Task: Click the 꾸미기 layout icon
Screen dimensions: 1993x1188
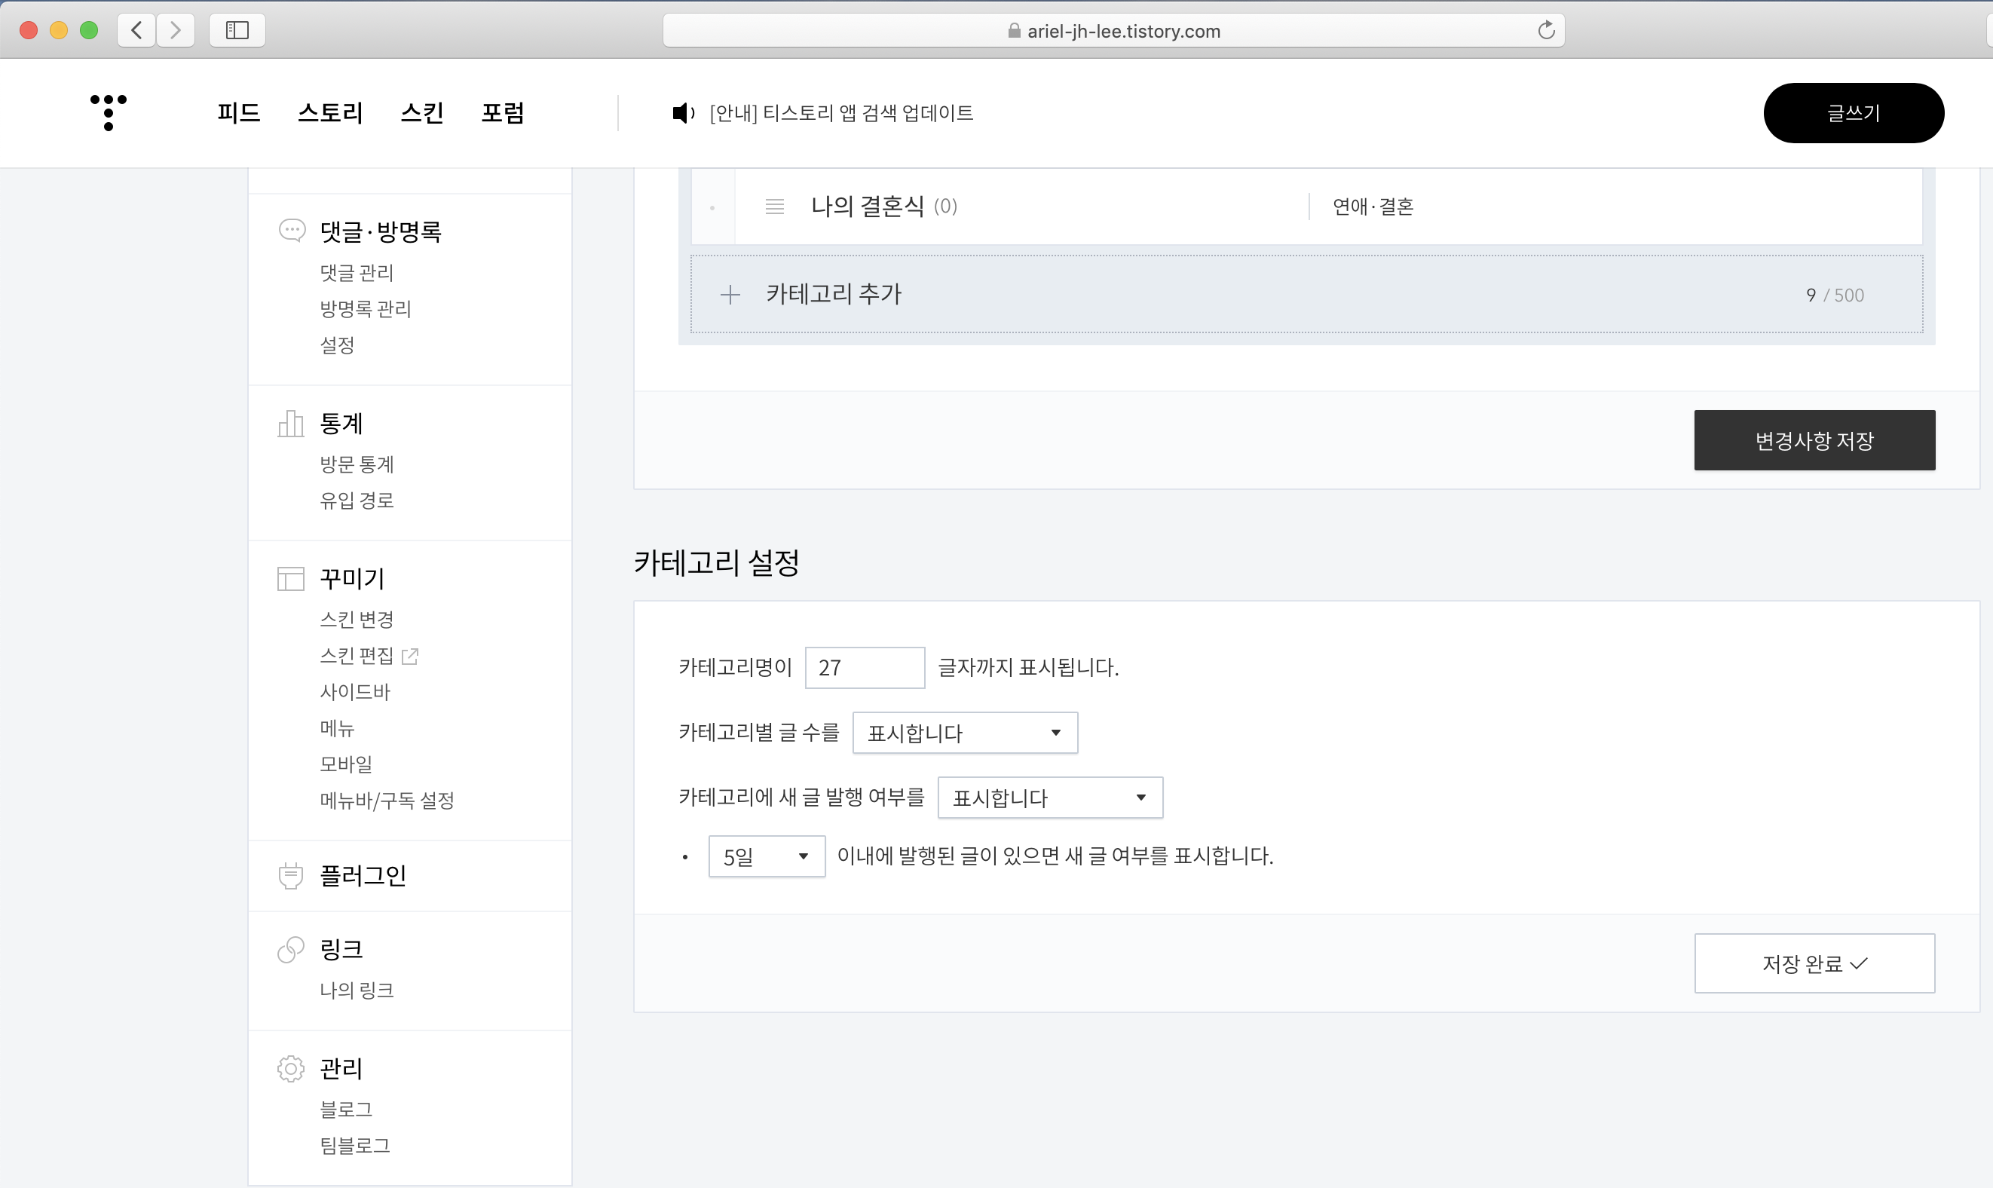Action: (x=292, y=578)
